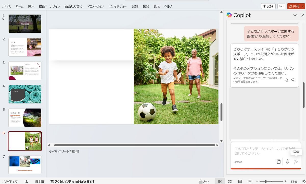Click the soccer image on the slide
The height and width of the screenshot is (184, 306).
click(x=176, y=77)
